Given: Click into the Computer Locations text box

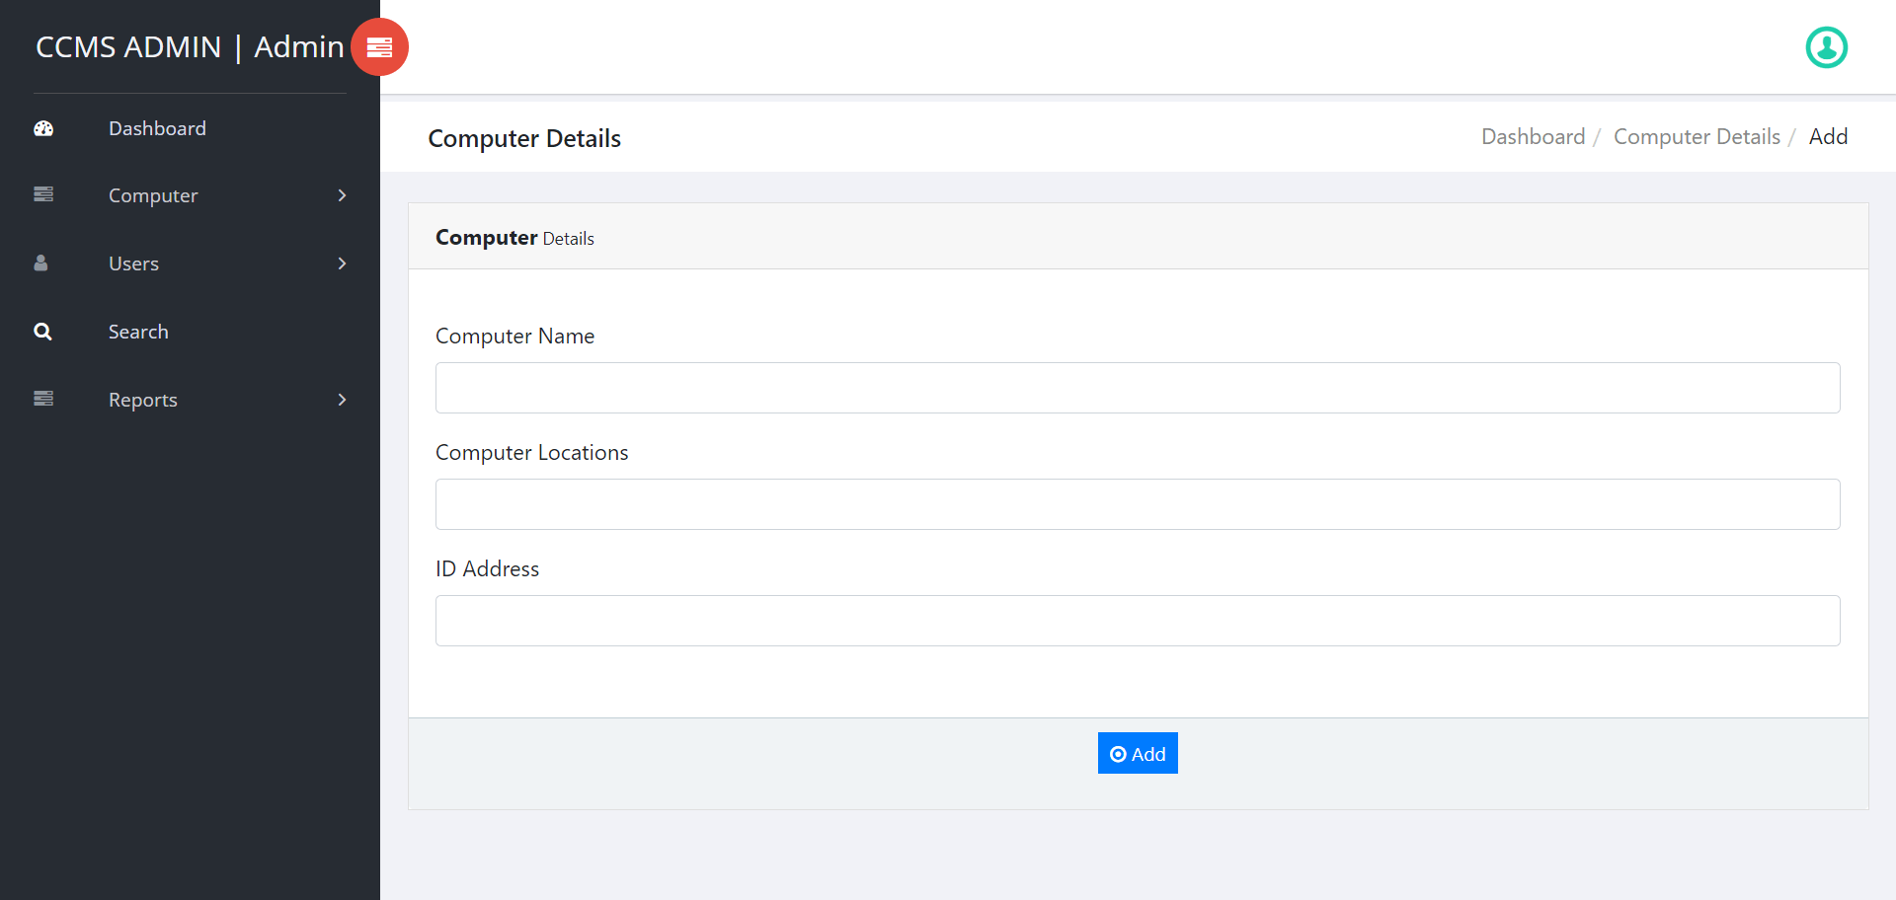Looking at the screenshot, I should [1138, 504].
